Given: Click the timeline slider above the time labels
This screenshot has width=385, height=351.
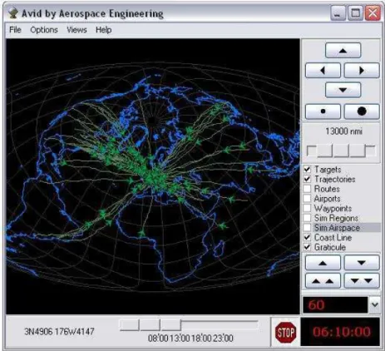Looking at the screenshot, I should coord(189,325).
